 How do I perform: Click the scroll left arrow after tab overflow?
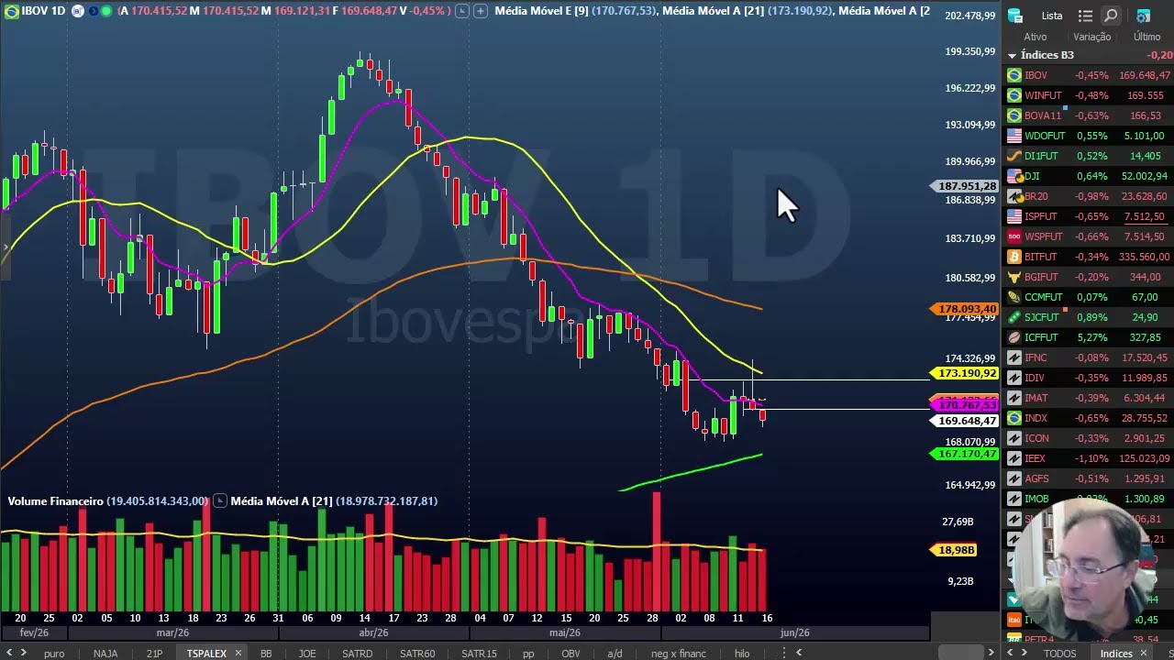(x=799, y=653)
